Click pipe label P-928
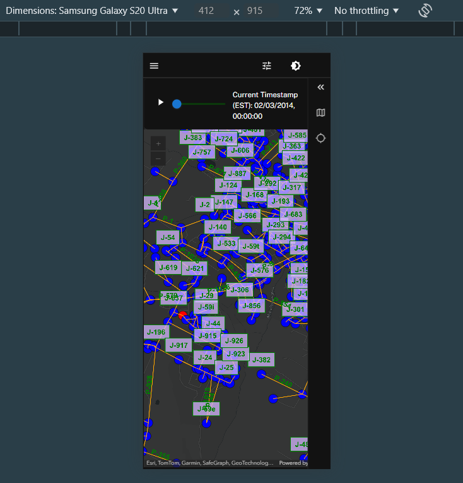The width and height of the screenshot is (463, 483). (149, 385)
